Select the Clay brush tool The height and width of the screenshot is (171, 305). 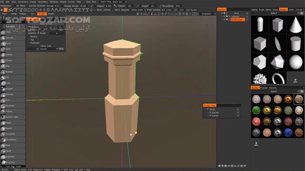click(x=13, y=66)
